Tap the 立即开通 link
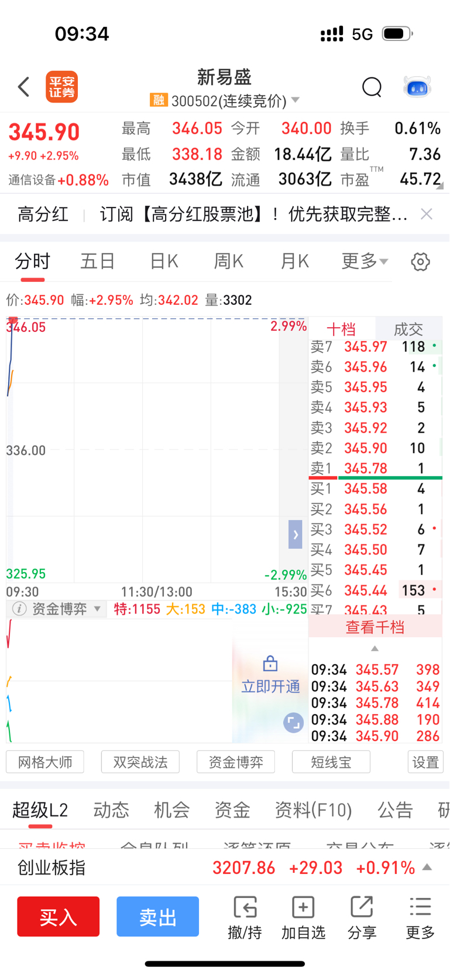450x976 pixels. [270, 686]
